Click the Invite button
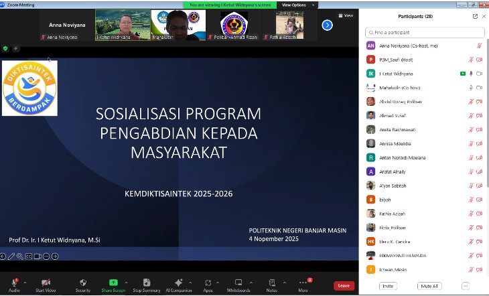This screenshot has height=296, width=489. tap(388, 286)
